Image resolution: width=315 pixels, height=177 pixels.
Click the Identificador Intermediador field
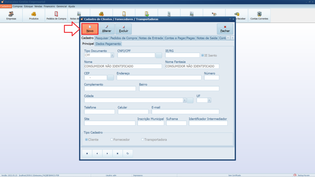208,123
